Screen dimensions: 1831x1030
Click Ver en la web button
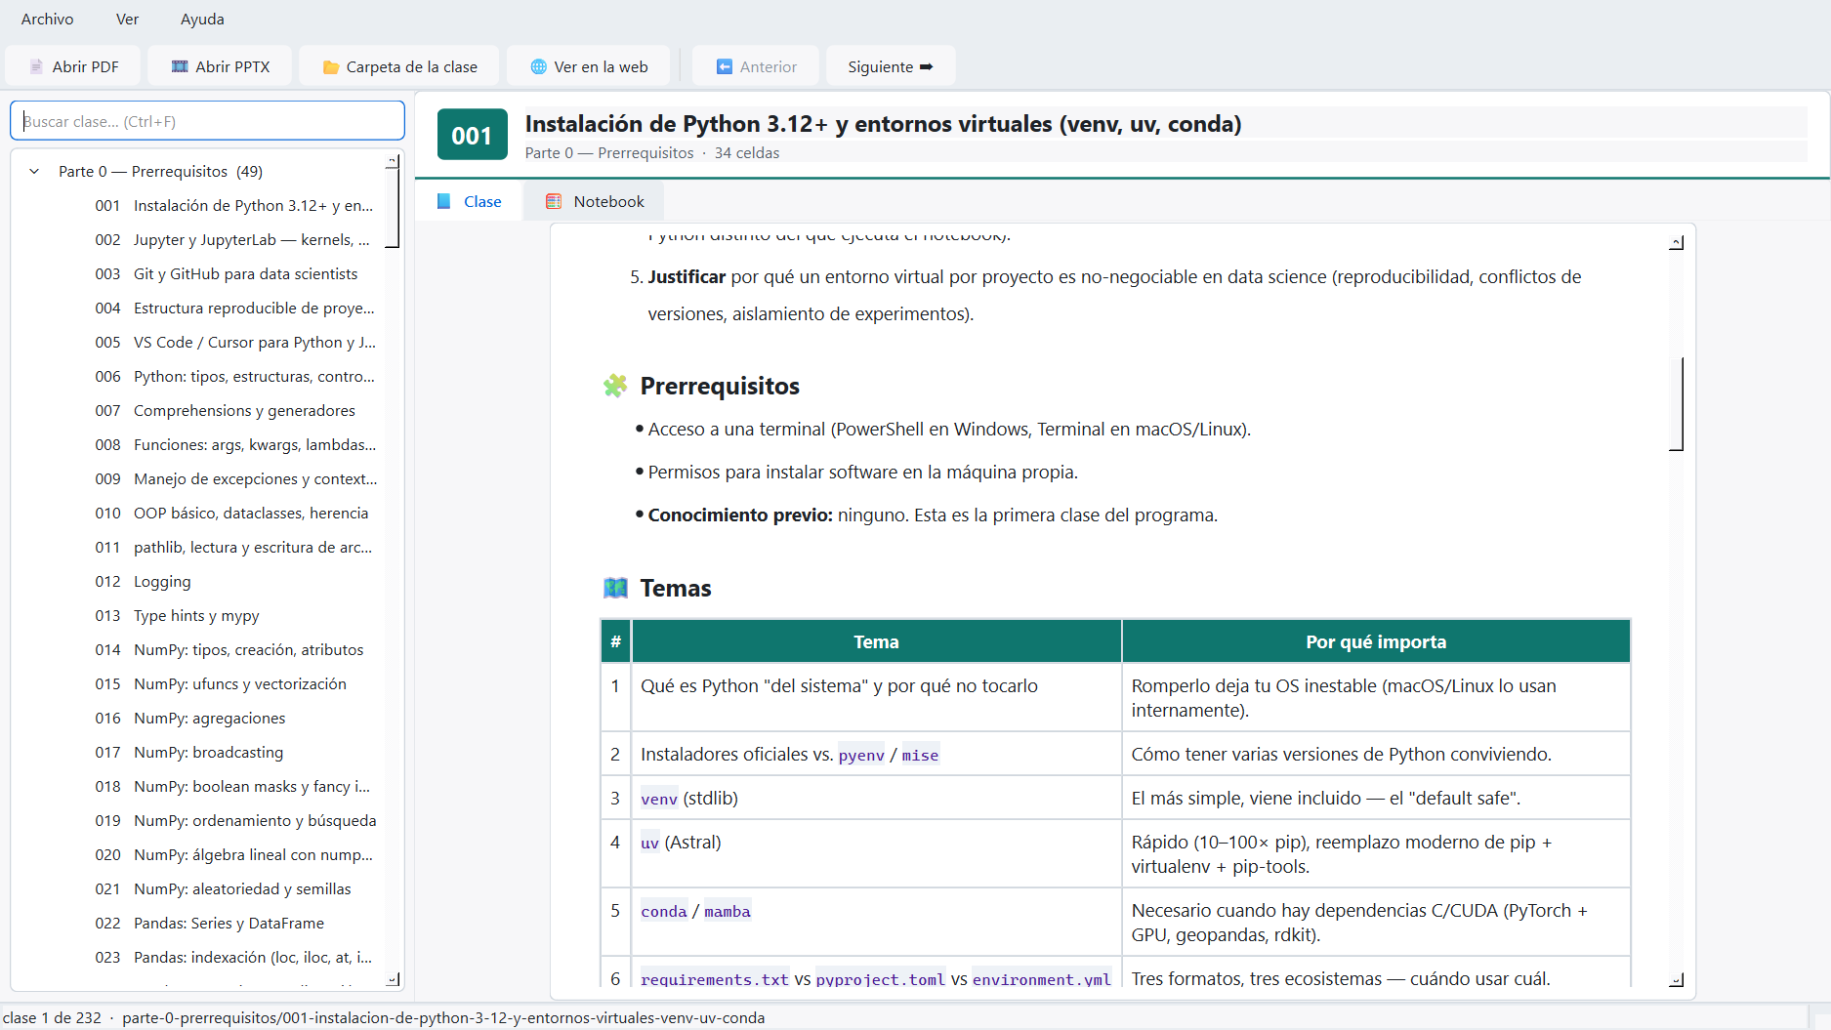589,66
